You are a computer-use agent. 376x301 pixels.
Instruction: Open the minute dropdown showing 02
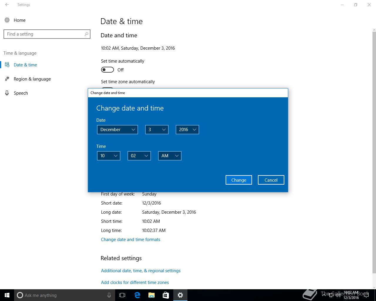click(x=139, y=156)
